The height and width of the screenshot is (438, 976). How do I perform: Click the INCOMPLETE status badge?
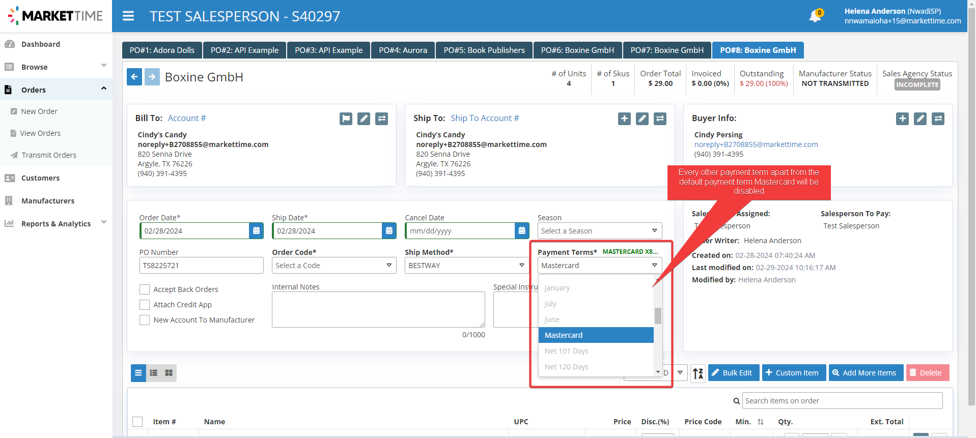pos(917,85)
